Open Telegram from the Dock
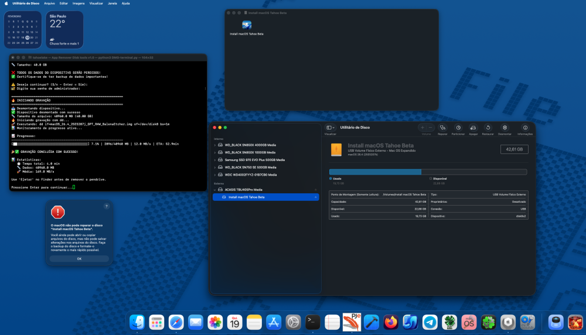586x335 pixels. point(430,322)
